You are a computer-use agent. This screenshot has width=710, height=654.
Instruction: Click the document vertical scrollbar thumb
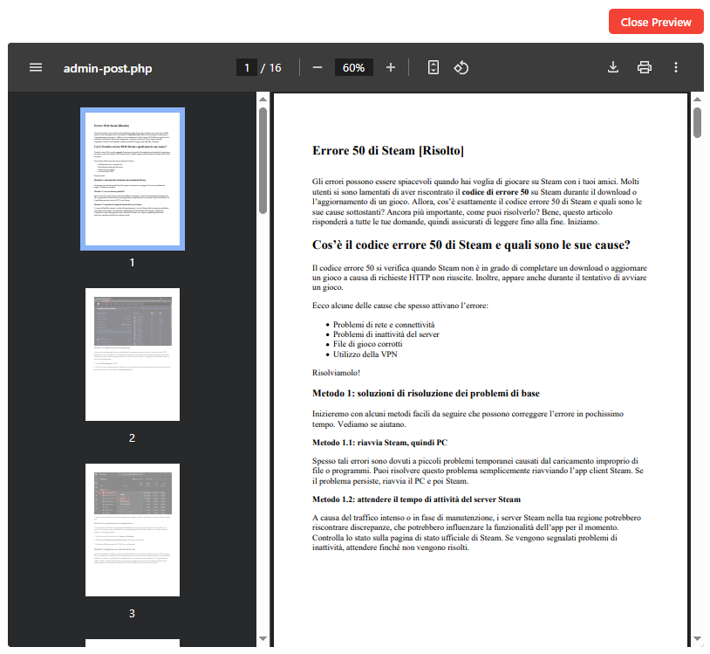click(x=697, y=122)
